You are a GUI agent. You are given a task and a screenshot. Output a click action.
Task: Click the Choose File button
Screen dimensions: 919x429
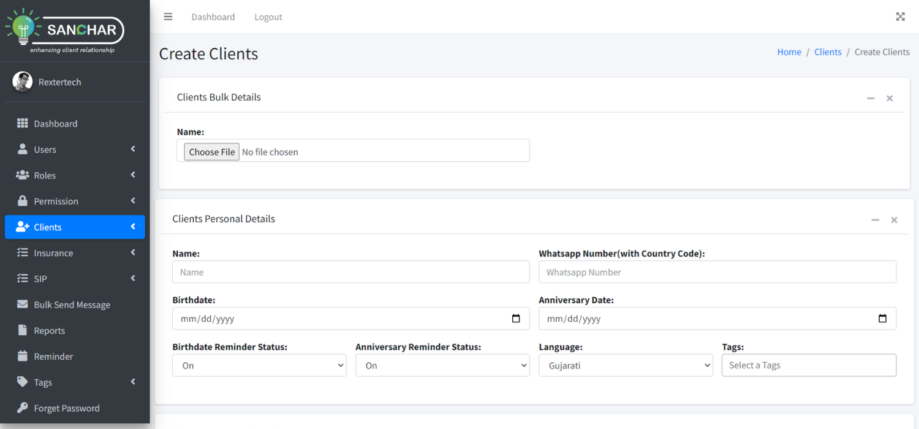pos(212,152)
